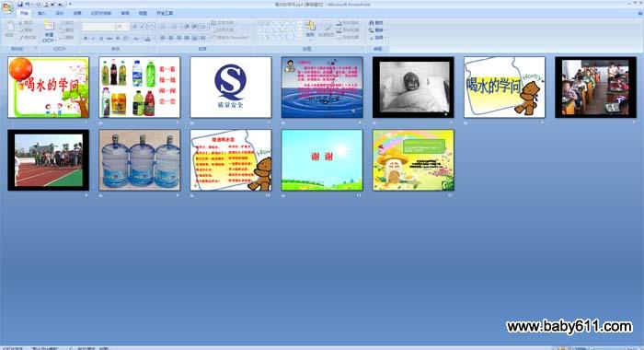This screenshot has width=644, height=350.
Task: Click Save icon in quick access toolbar
Action: coord(20,5)
